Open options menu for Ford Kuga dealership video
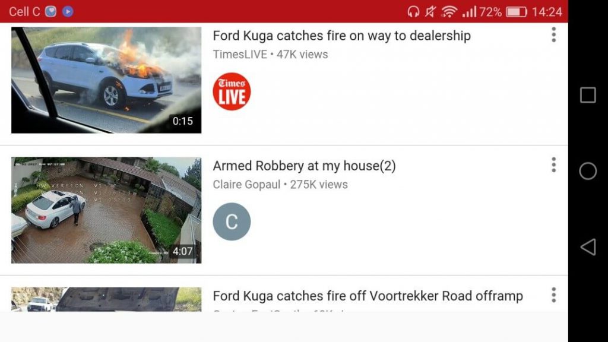The image size is (608, 342). click(554, 35)
